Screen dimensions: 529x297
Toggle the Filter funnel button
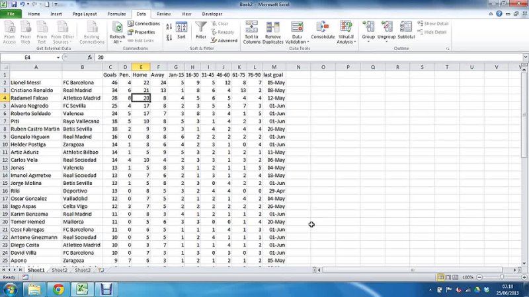click(201, 30)
